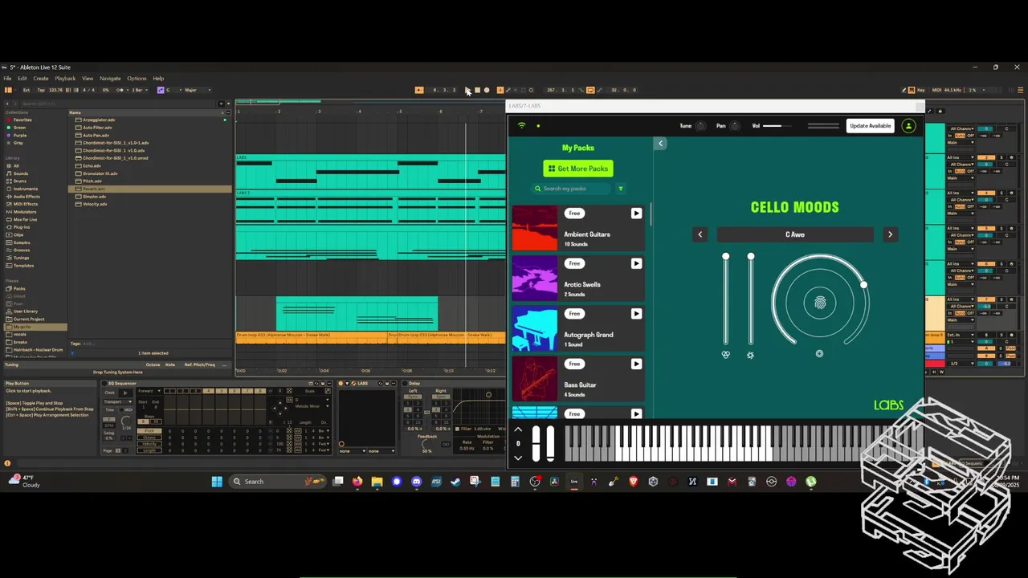The width and height of the screenshot is (1028, 578).
Task: Click the Tap tempo button
Action: point(41,90)
